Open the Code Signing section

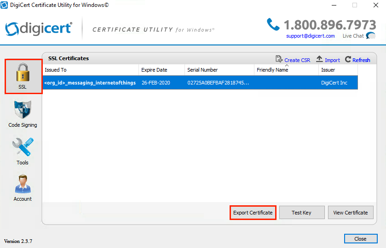(23, 110)
